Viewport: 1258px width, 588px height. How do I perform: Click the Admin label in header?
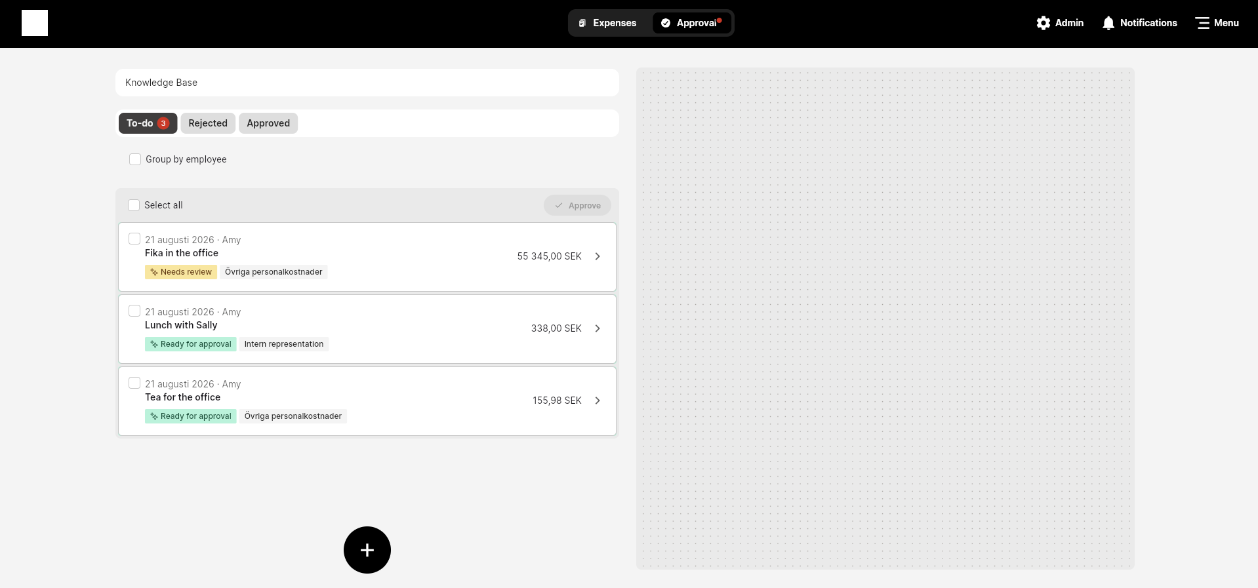[x=1069, y=23]
